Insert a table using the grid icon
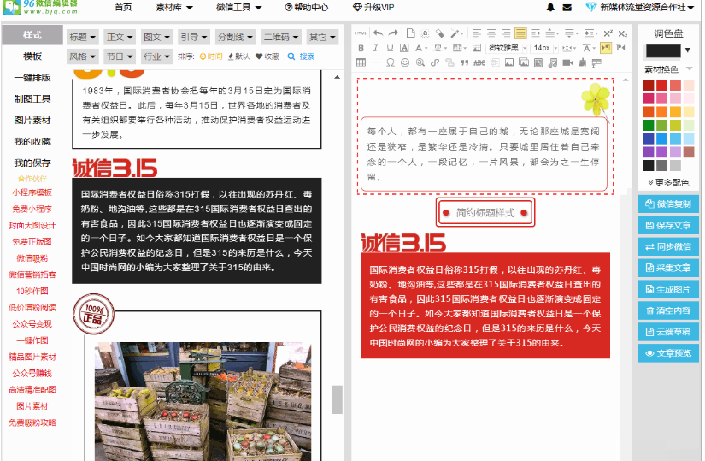 pos(361,62)
